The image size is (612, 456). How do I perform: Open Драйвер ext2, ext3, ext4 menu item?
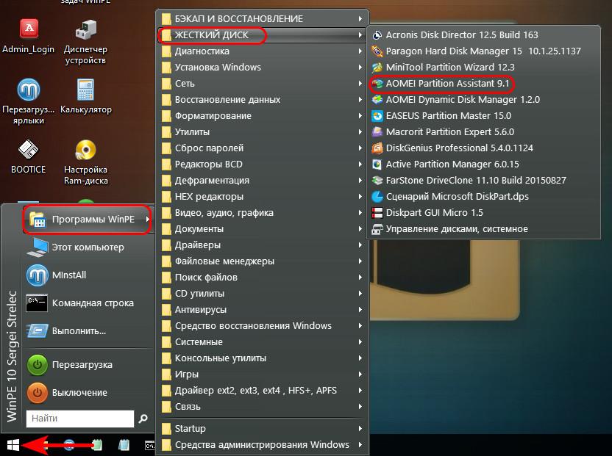point(263,391)
